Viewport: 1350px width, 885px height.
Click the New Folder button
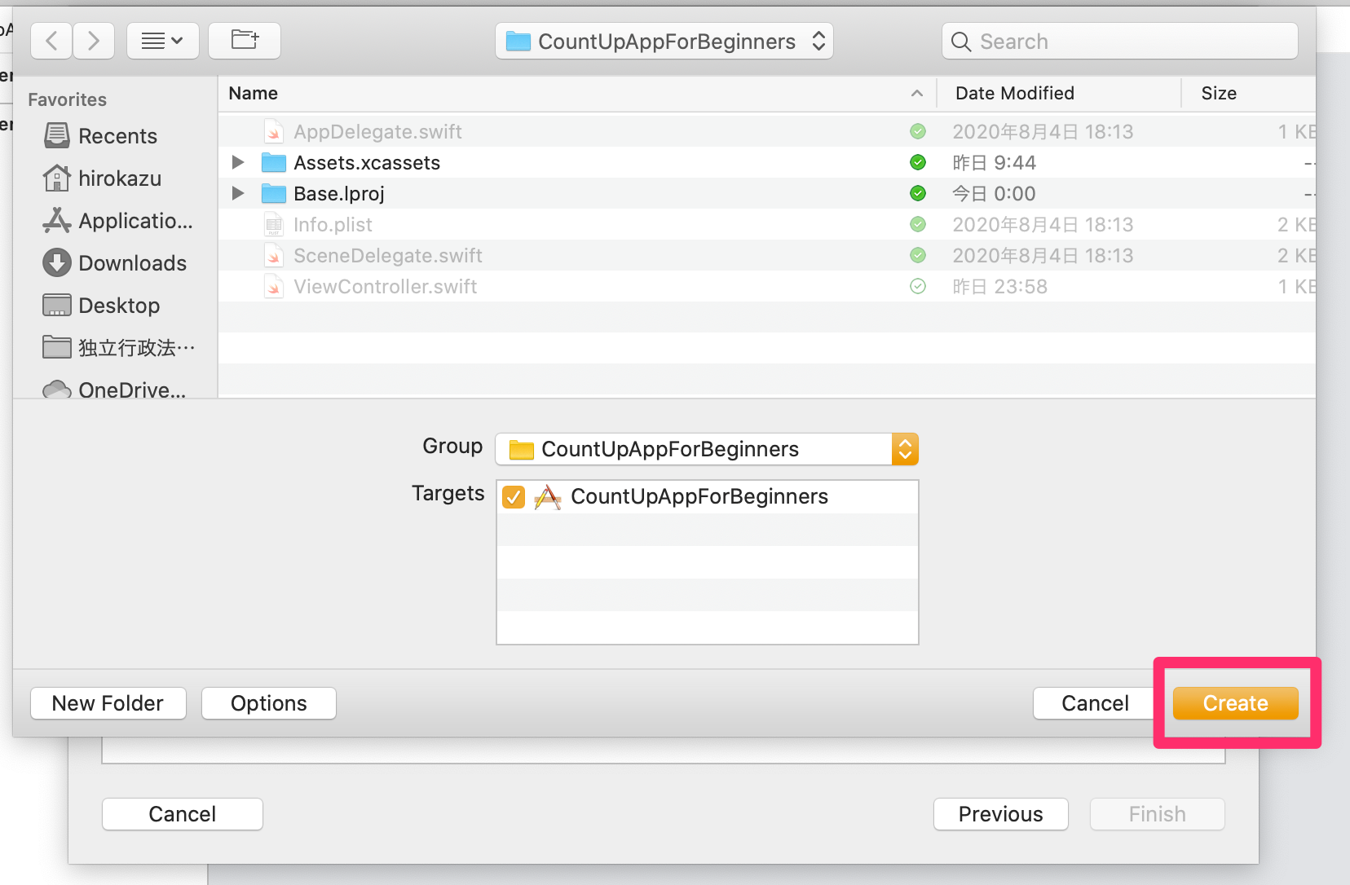pyautogui.click(x=108, y=703)
